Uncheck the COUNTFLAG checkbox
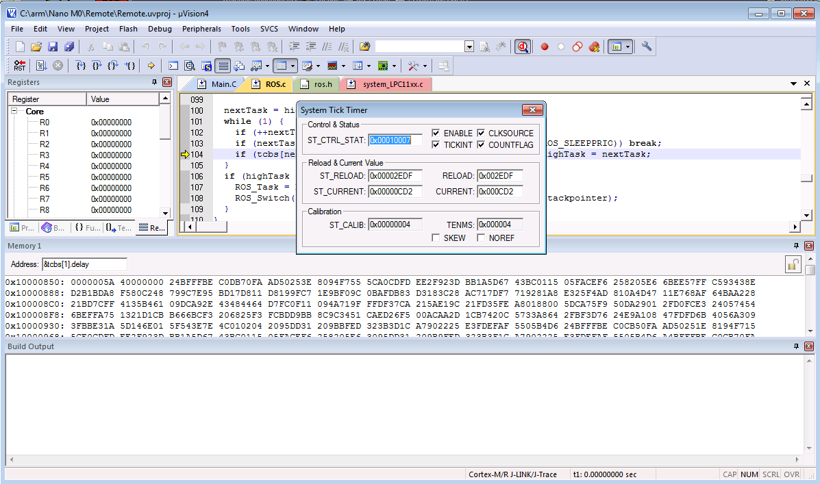820x484 pixels. (481, 144)
